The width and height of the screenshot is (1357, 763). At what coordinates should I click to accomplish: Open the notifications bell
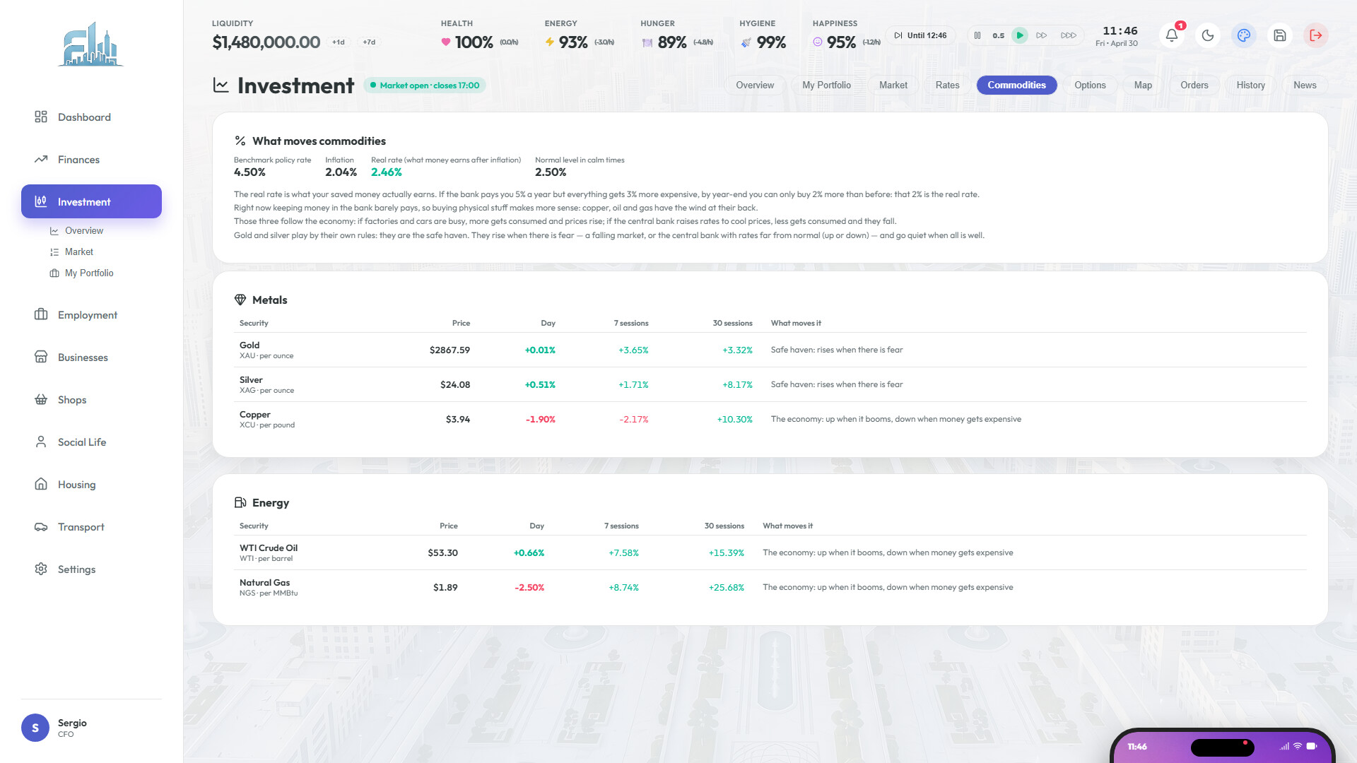pos(1172,35)
